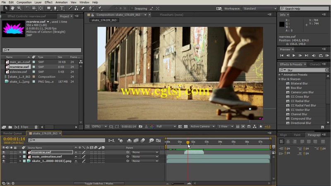Toggle viewer lock on composition tab
The height and width of the screenshot is (186, 331).
click(x=92, y=15)
